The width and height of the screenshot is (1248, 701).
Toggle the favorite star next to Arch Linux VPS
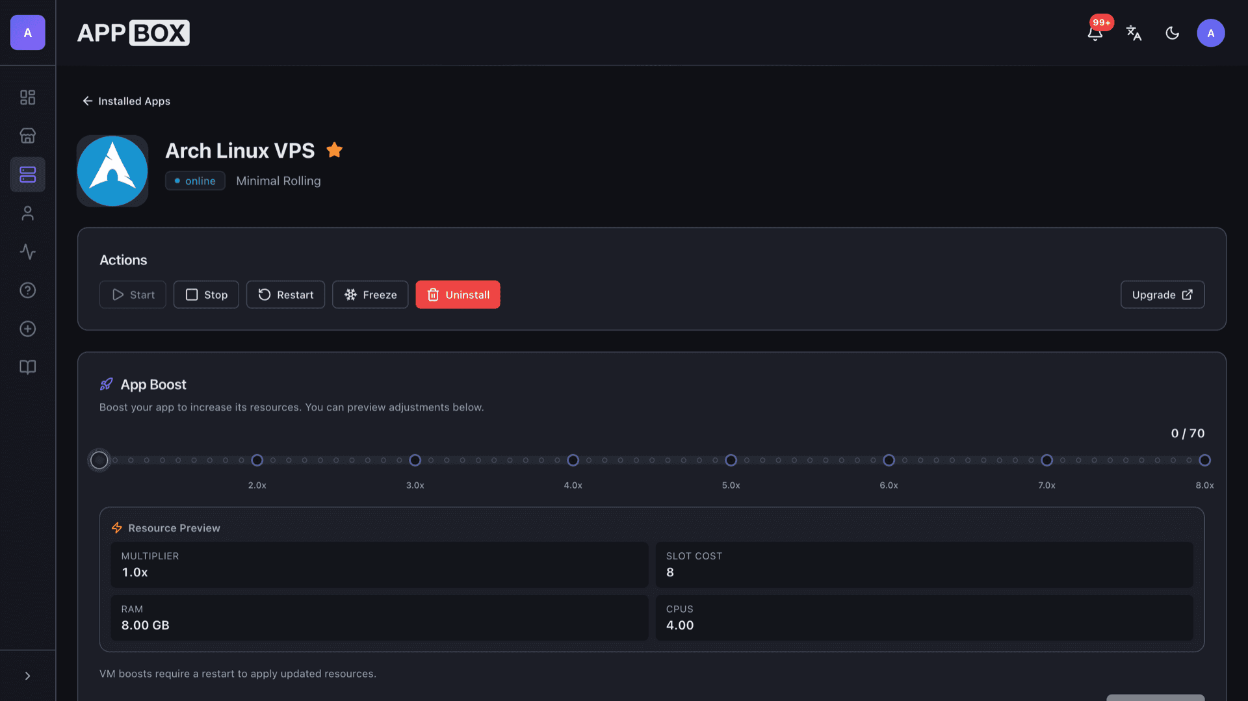click(334, 150)
